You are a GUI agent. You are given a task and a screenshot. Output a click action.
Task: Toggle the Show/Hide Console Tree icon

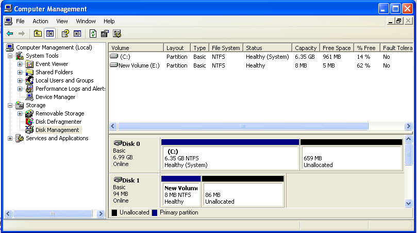pyautogui.click(x=49, y=34)
